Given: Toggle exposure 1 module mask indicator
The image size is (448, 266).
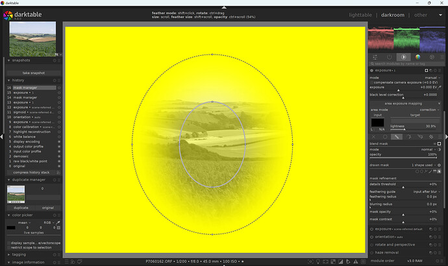Looking at the screenshot, I should coord(427,71).
